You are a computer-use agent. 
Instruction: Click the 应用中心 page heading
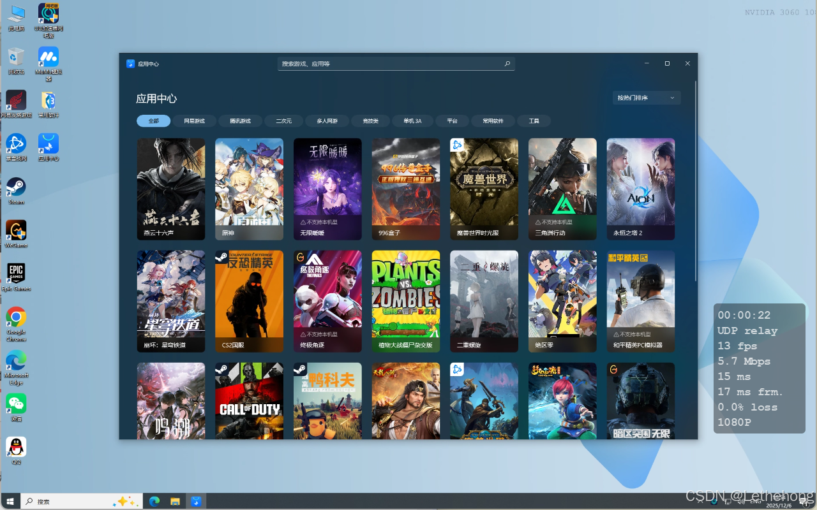pos(156,99)
